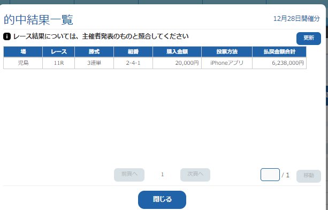Image resolution: width=328 pixels, height=210 pixels.
Task: Click the 移動 jump button
Action: [309, 176]
